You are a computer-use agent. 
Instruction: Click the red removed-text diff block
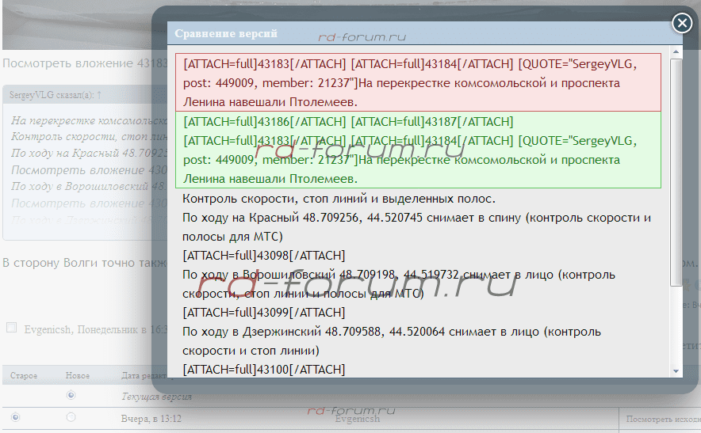(420, 82)
